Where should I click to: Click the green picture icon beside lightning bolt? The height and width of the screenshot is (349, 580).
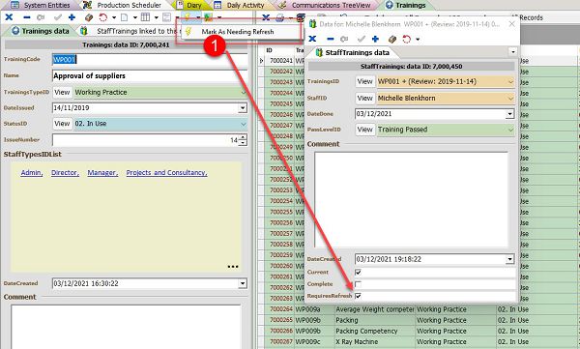(208, 17)
